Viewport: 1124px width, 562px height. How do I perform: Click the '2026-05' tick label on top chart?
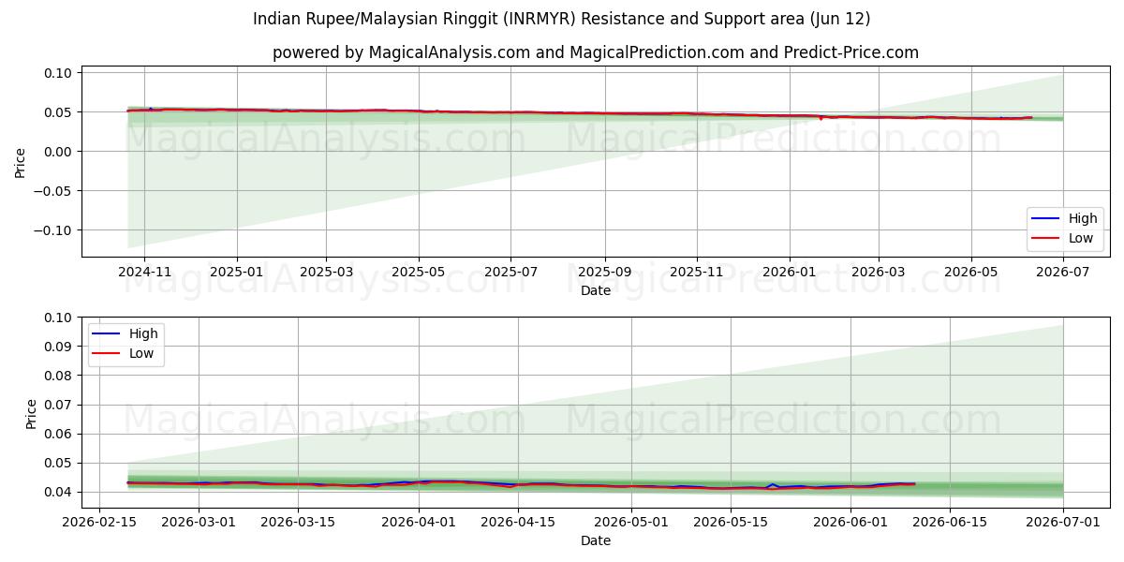(970, 272)
